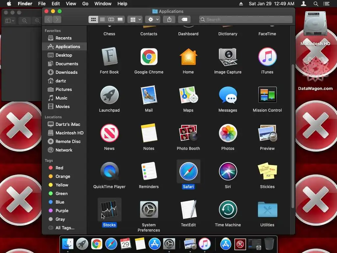Open the View menu
The width and height of the screenshot is (337, 253).
coord(71,4)
